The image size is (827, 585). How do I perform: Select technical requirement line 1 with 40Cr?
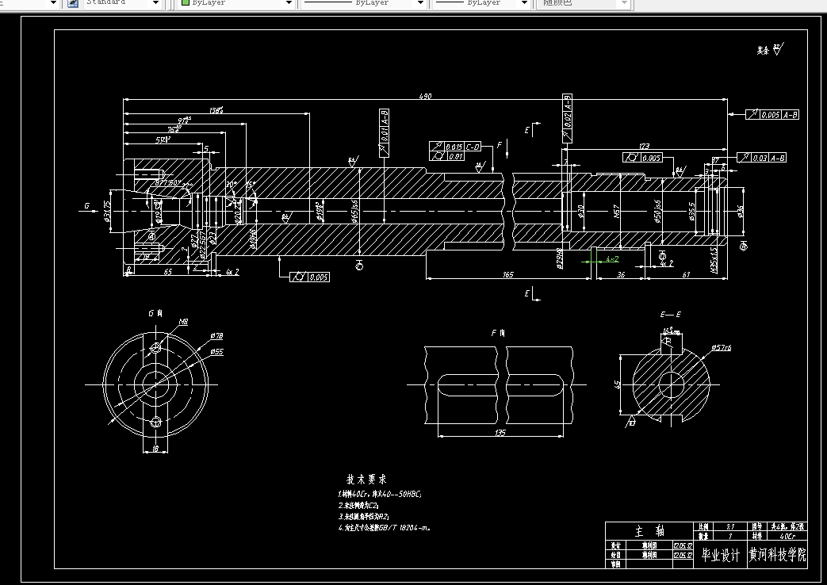tap(380, 495)
